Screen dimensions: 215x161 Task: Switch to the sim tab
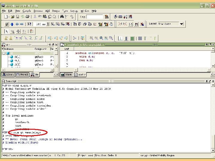[x=35, y=75]
